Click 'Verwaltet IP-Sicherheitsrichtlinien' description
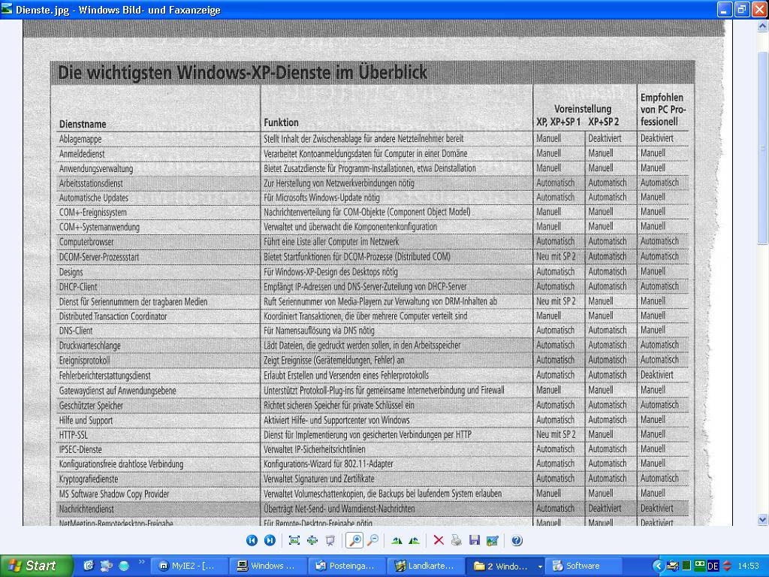769x577 pixels. pos(315,449)
